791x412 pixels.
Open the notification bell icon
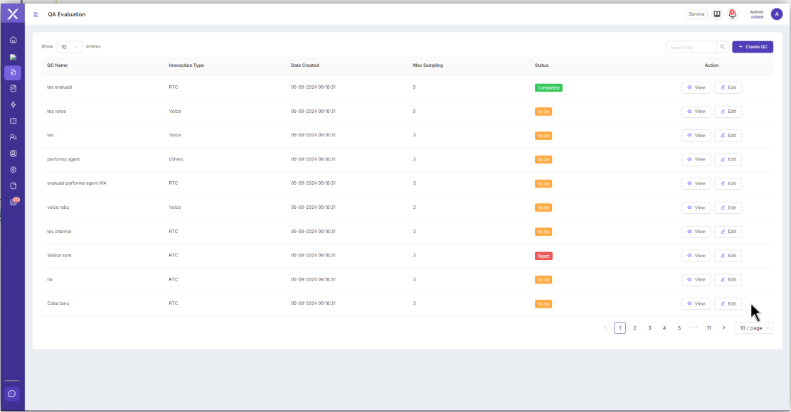coord(733,14)
